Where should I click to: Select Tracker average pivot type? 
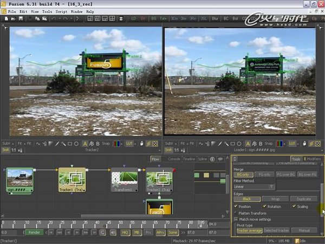pyautogui.click(x=250, y=230)
